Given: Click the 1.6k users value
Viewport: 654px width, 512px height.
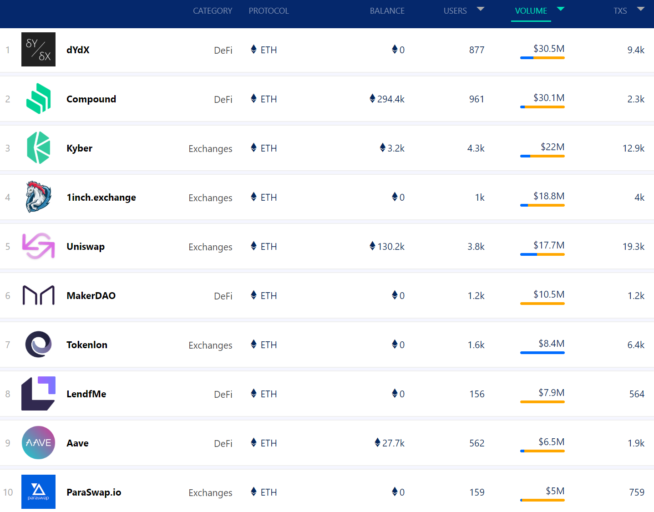Looking at the screenshot, I should [476, 345].
